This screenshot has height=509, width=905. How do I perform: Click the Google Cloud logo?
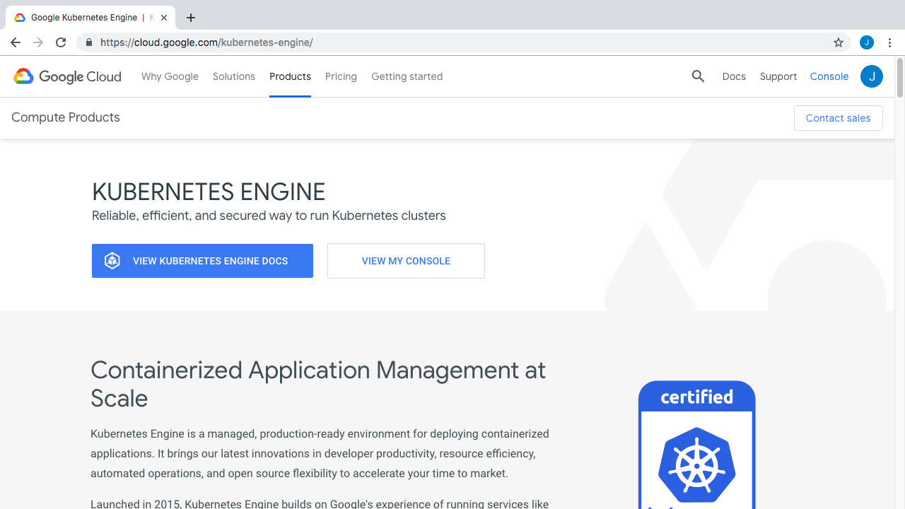pos(68,76)
